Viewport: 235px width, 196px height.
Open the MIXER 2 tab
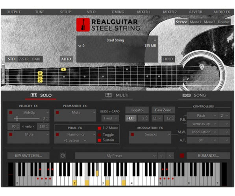170,12
